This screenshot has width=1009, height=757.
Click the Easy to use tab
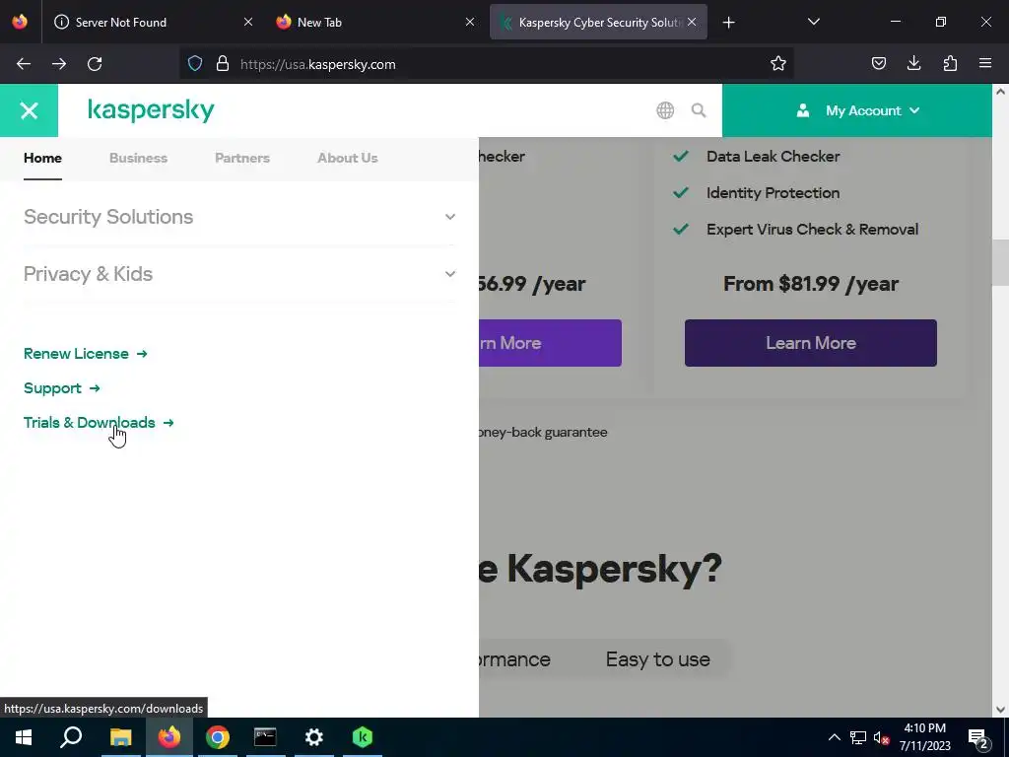click(657, 659)
